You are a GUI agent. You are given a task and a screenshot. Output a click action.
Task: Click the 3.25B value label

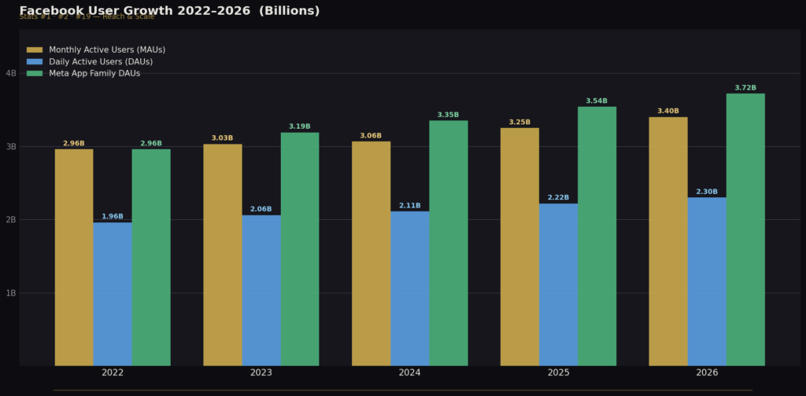click(519, 122)
